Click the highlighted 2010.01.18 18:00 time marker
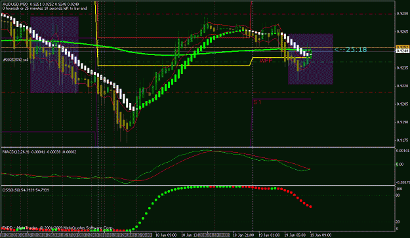Image resolution: width=410 pixels, height=238 pixels. pos(214,235)
